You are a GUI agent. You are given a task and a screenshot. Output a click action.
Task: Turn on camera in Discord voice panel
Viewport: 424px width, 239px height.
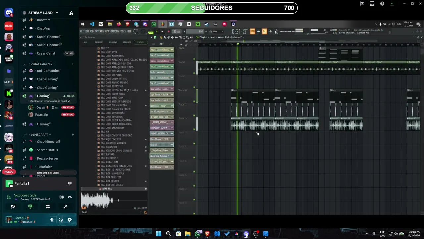pos(13,207)
